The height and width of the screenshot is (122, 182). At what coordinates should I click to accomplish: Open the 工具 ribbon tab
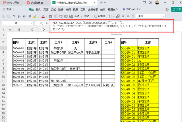point(83,9)
